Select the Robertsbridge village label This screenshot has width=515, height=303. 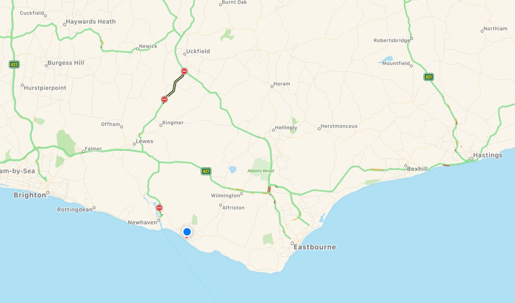coord(392,40)
